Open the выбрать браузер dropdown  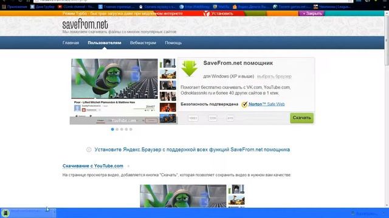274,76
